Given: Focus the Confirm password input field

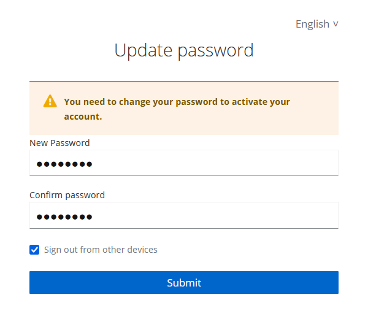Looking at the screenshot, I should [x=184, y=215].
